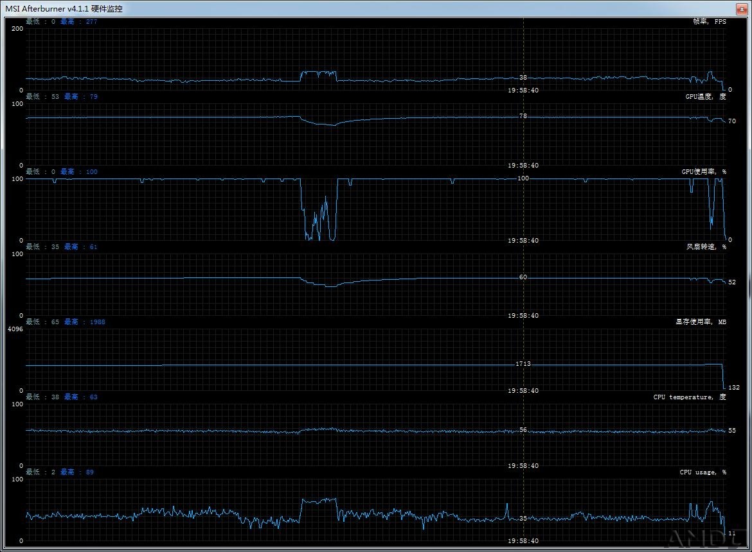This screenshot has width=752, height=552.
Task: Click the '78' marker value on GPU temperature graph
Action: (x=523, y=116)
